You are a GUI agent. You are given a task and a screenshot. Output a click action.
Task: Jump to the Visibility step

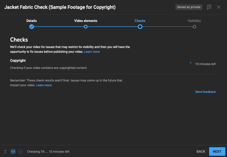click(194, 21)
